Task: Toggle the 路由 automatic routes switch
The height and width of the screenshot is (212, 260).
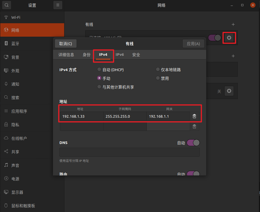Action: pos(193,173)
